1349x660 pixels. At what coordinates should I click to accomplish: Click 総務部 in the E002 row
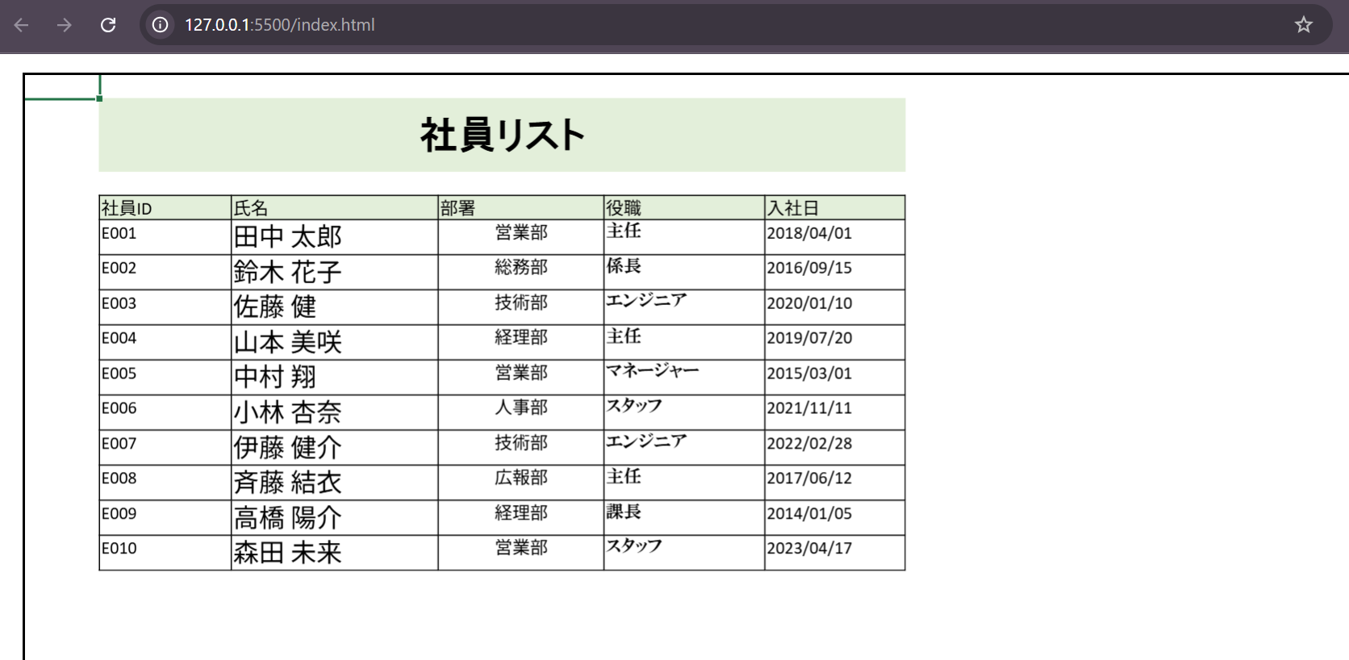point(521,267)
